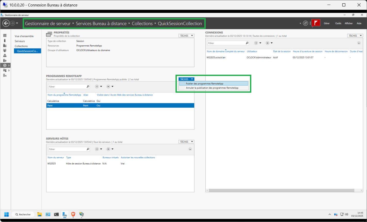Select 'Vue d'ensemble' in the navigation pane

point(24,36)
